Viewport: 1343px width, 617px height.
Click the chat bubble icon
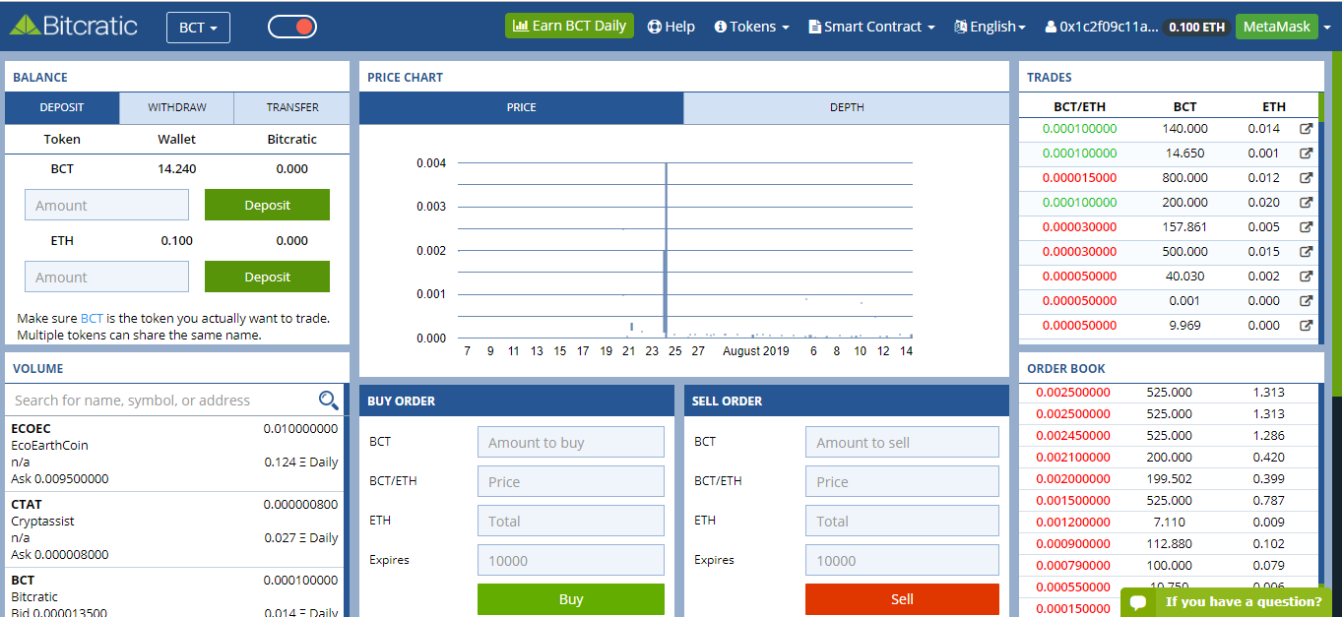1138,601
